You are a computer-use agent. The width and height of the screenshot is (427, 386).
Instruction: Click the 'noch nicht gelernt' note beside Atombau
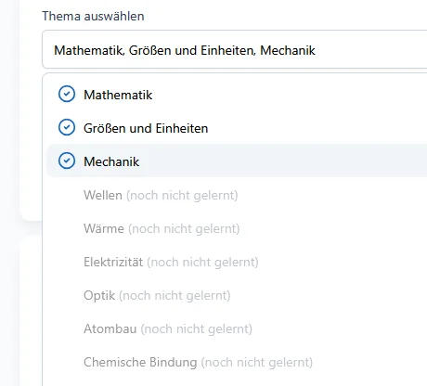pyautogui.click(x=197, y=329)
